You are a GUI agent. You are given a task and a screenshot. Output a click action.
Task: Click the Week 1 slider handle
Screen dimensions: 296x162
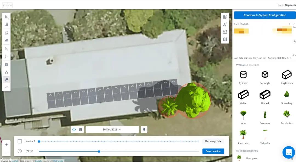click(39, 141)
